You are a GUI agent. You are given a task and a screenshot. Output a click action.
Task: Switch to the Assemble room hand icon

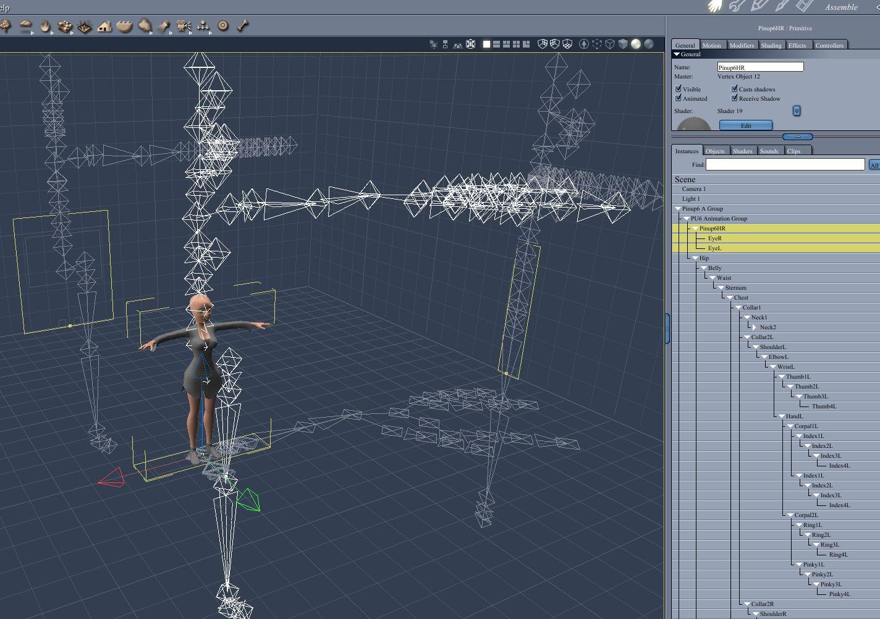(716, 6)
